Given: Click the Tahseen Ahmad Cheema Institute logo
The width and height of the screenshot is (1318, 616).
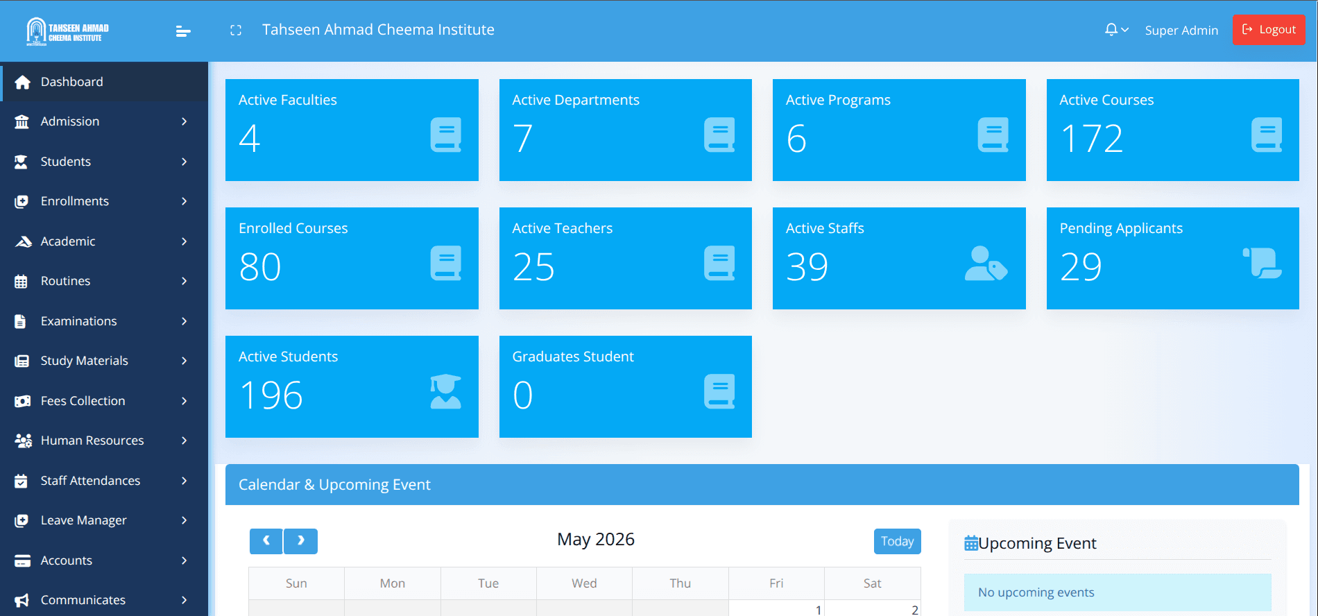Looking at the screenshot, I should click(x=67, y=31).
